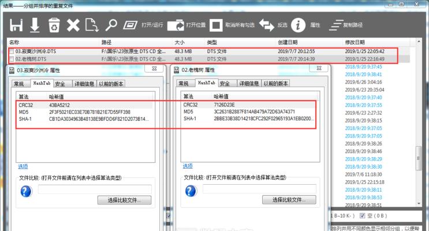This screenshot has width=429, height=231.
Task: Click 选项 link in 02.老槐树 dialog
Action: pos(188,166)
